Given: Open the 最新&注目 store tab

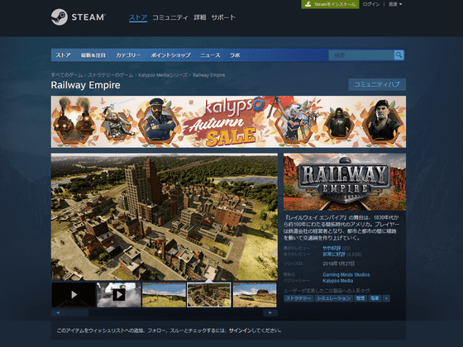Looking at the screenshot, I should tap(93, 55).
